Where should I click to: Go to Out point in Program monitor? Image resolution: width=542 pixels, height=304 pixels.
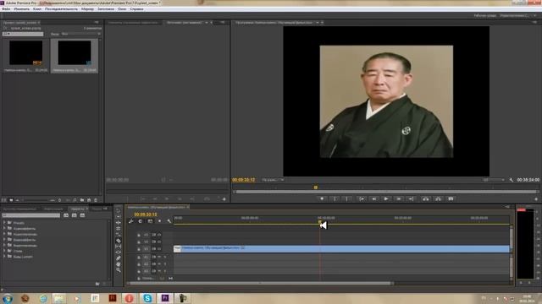point(411,199)
